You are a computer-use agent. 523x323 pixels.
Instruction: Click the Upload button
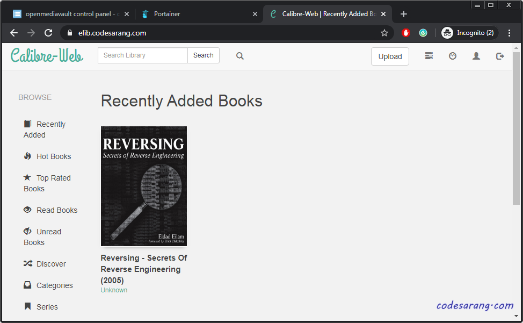pyautogui.click(x=390, y=56)
